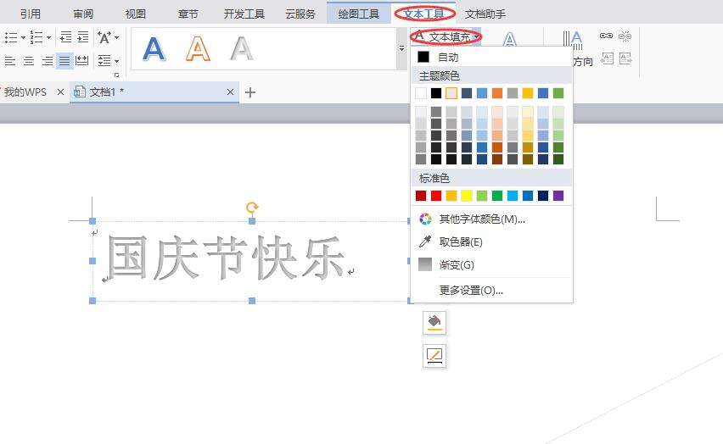Pick black theme color swatch

coord(436,93)
